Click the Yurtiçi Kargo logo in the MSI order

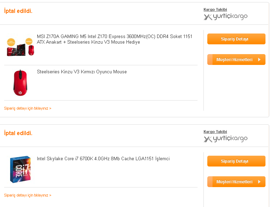(225, 17)
